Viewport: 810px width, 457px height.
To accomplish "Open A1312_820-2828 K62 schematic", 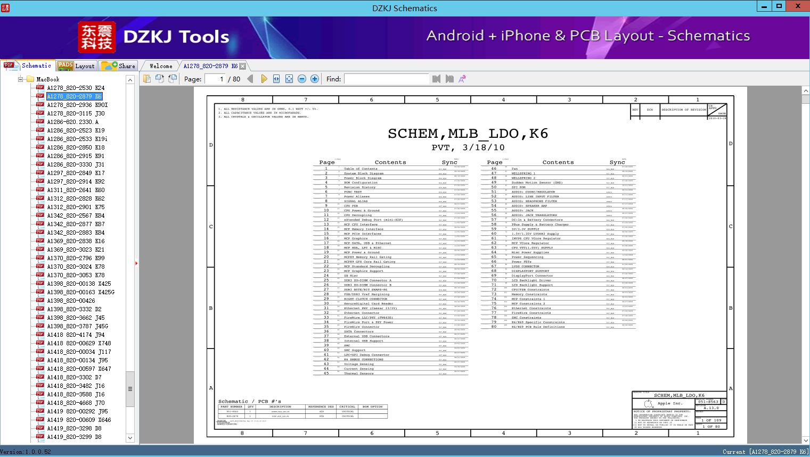I will 76,198.
